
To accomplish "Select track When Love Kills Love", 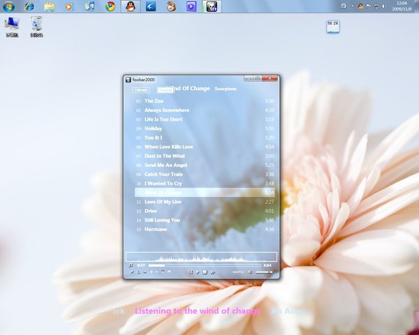I will [x=205, y=147].
